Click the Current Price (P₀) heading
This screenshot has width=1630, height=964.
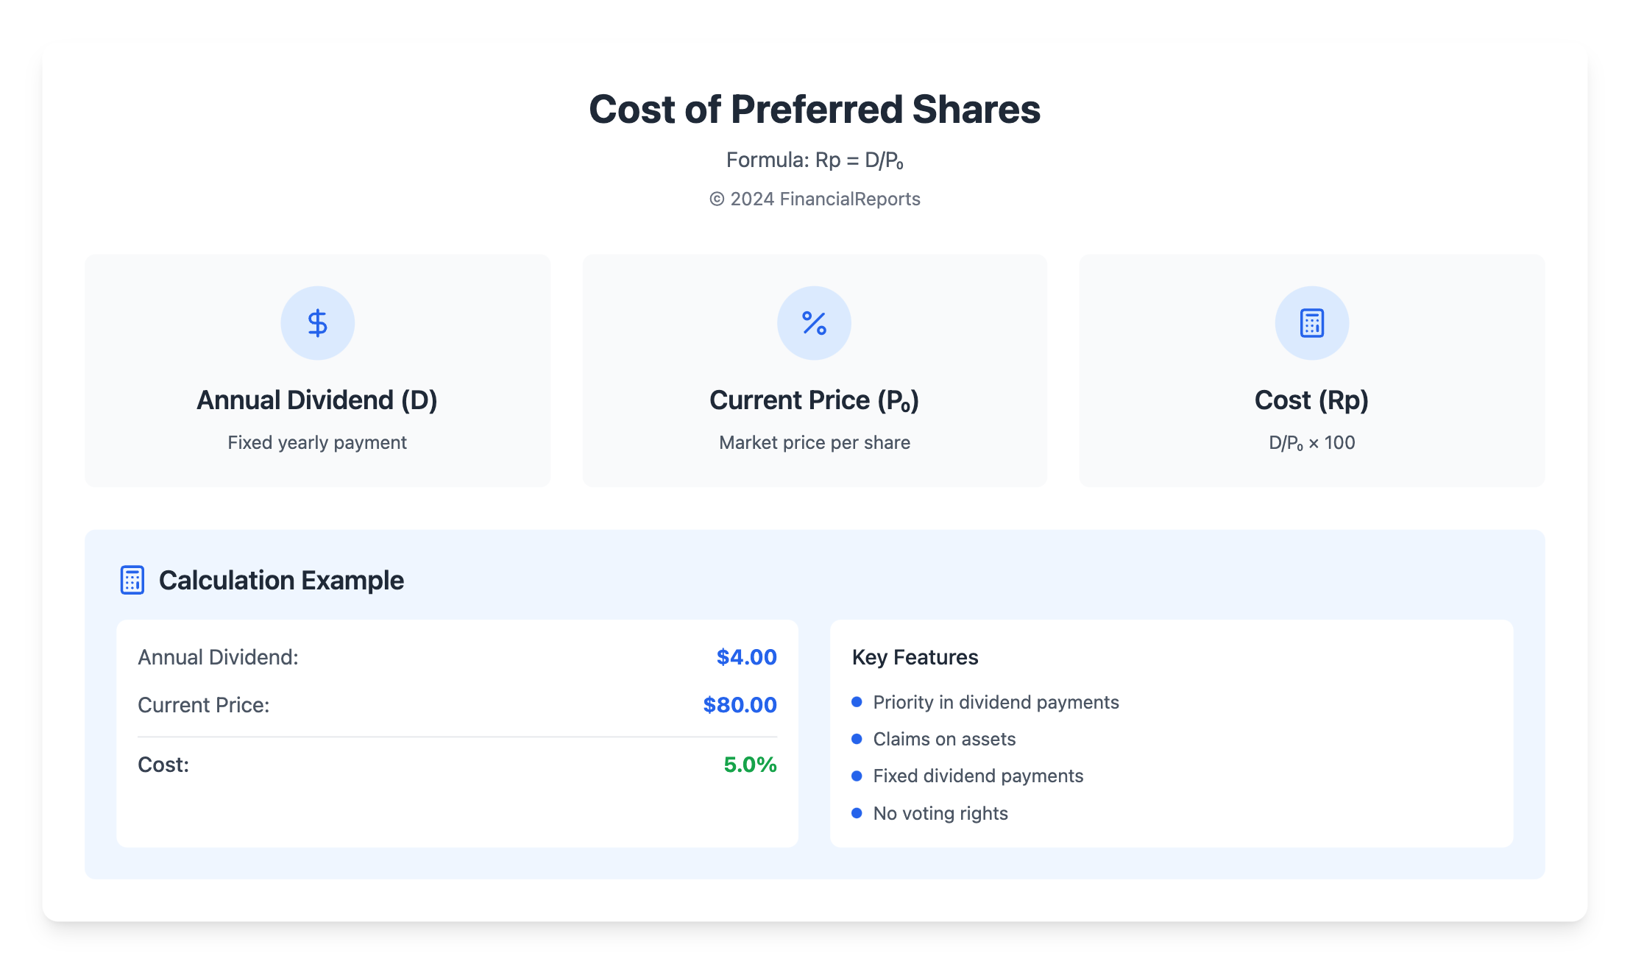[814, 400]
